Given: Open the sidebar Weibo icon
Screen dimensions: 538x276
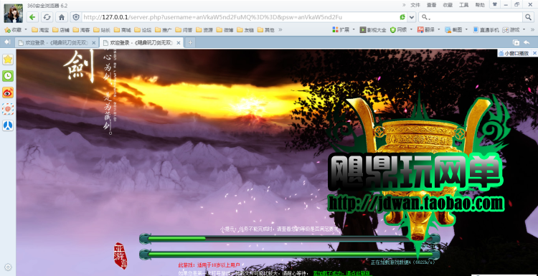Looking at the screenshot, I should pyautogui.click(x=8, y=92).
